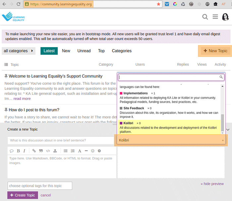This screenshot has height=201, width=232.
Task: Click the WordPress extension icon
Action: click(191, 4)
